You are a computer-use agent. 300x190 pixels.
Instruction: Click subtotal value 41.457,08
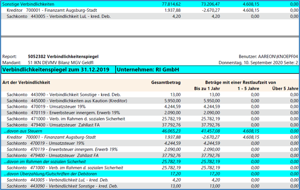[211, 131]
